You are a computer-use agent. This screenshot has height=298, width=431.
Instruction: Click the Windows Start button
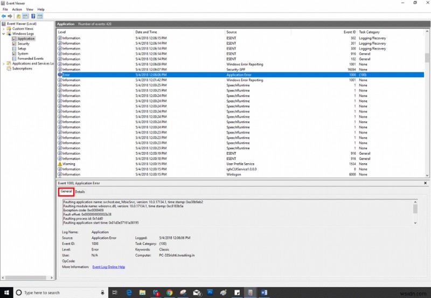tap(5, 293)
